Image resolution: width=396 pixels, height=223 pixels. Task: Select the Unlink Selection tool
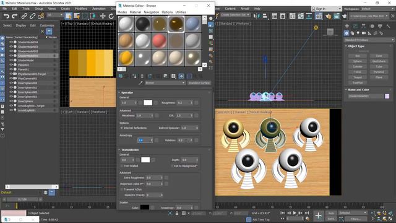pos(32,16)
